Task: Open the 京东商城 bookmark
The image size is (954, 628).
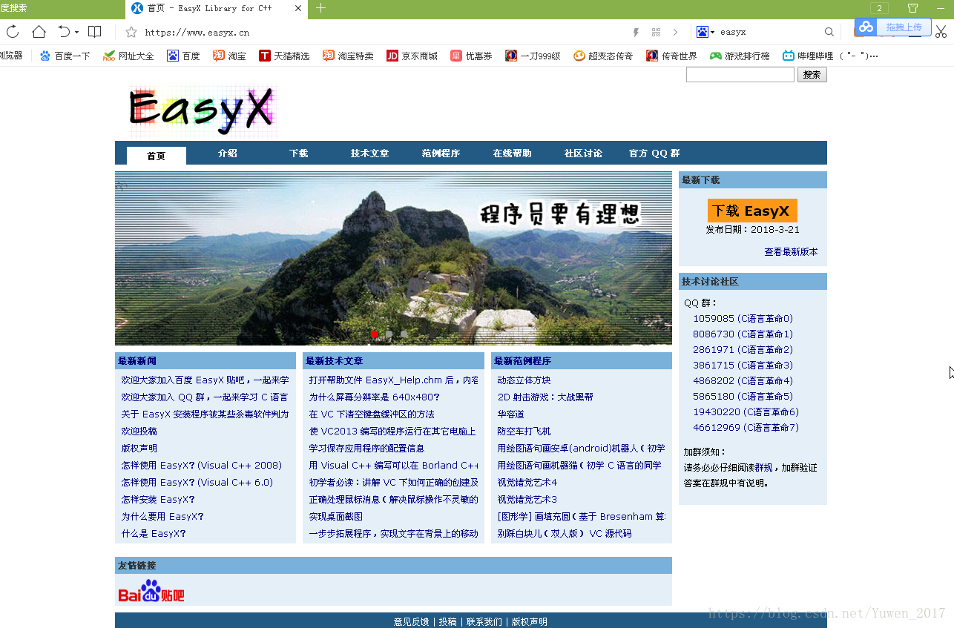Action: [412, 56]
